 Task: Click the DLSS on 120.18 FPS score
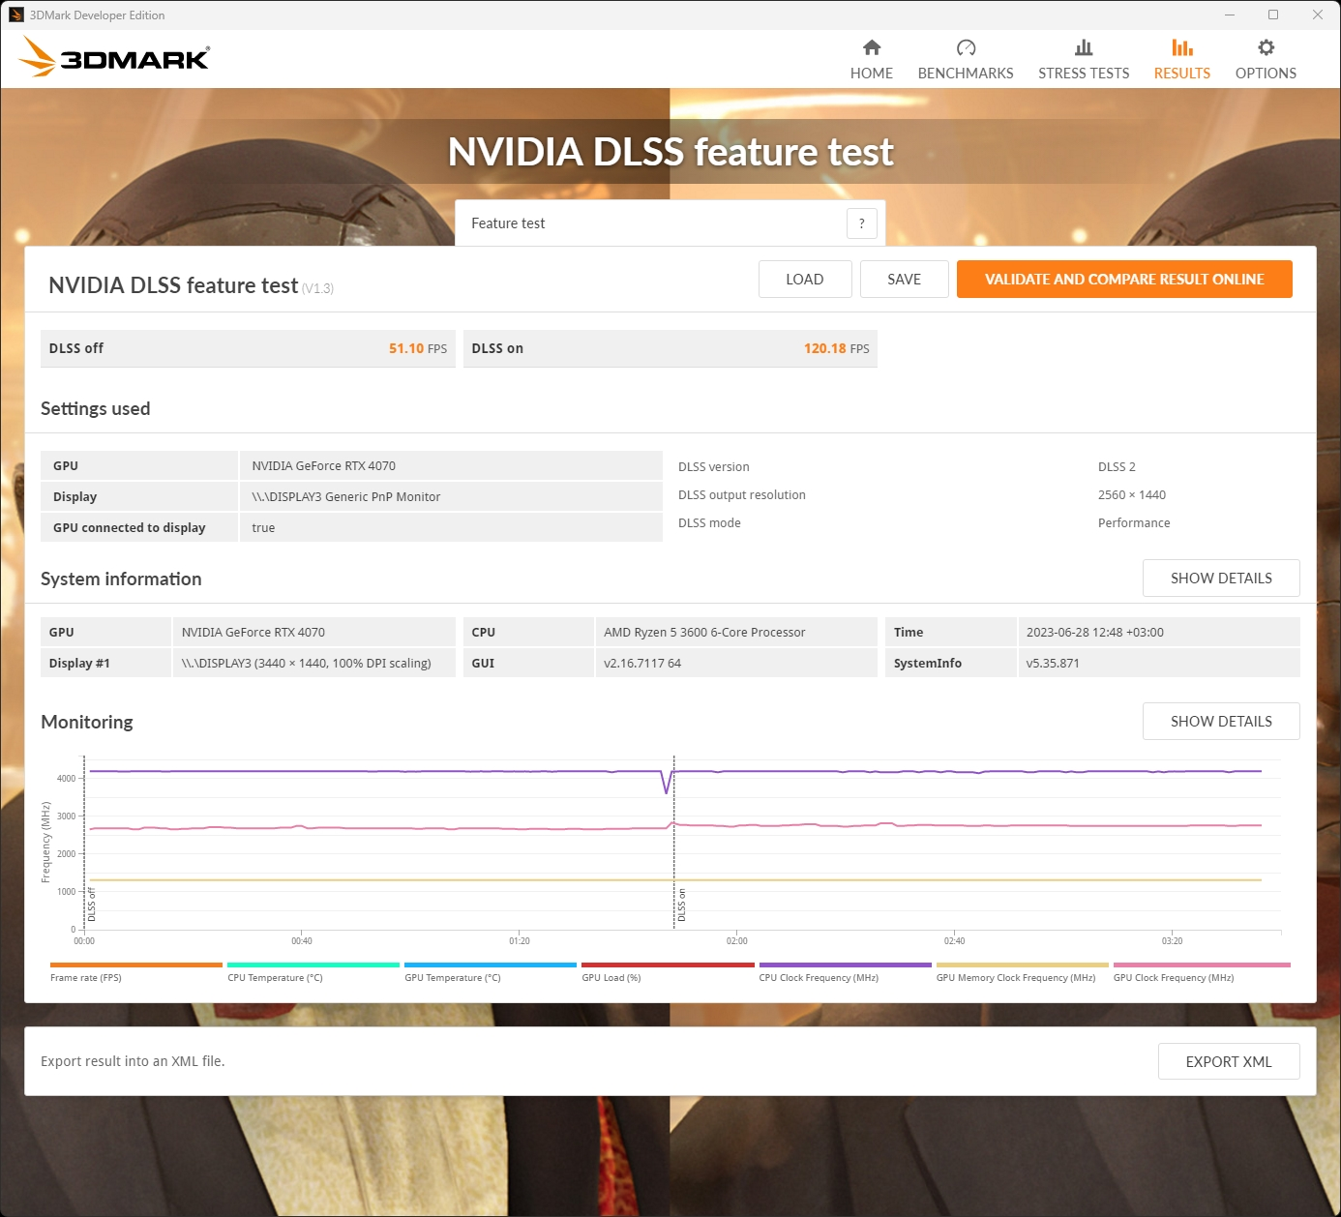[x=837, y=349]
